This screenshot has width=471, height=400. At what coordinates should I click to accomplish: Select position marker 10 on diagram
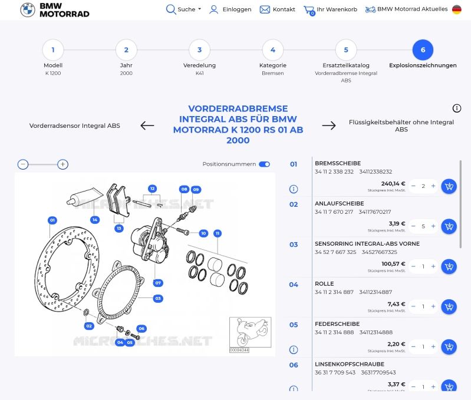(x=203, y=233)
